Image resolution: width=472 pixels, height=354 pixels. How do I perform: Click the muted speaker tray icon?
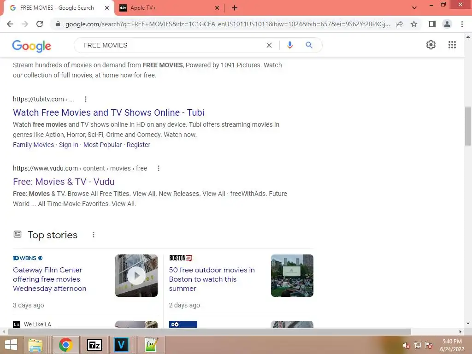[x=407, y=345]
